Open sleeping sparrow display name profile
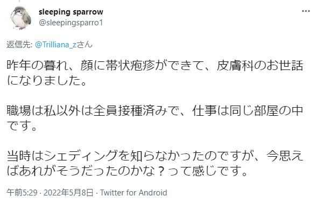Viewport: 317px width, 203px height. [x=71, y=12]
